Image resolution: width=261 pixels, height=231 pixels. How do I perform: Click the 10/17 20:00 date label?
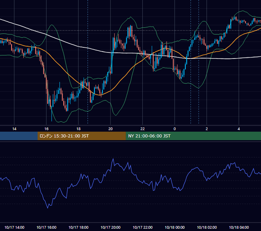click(x=111, y=227)
